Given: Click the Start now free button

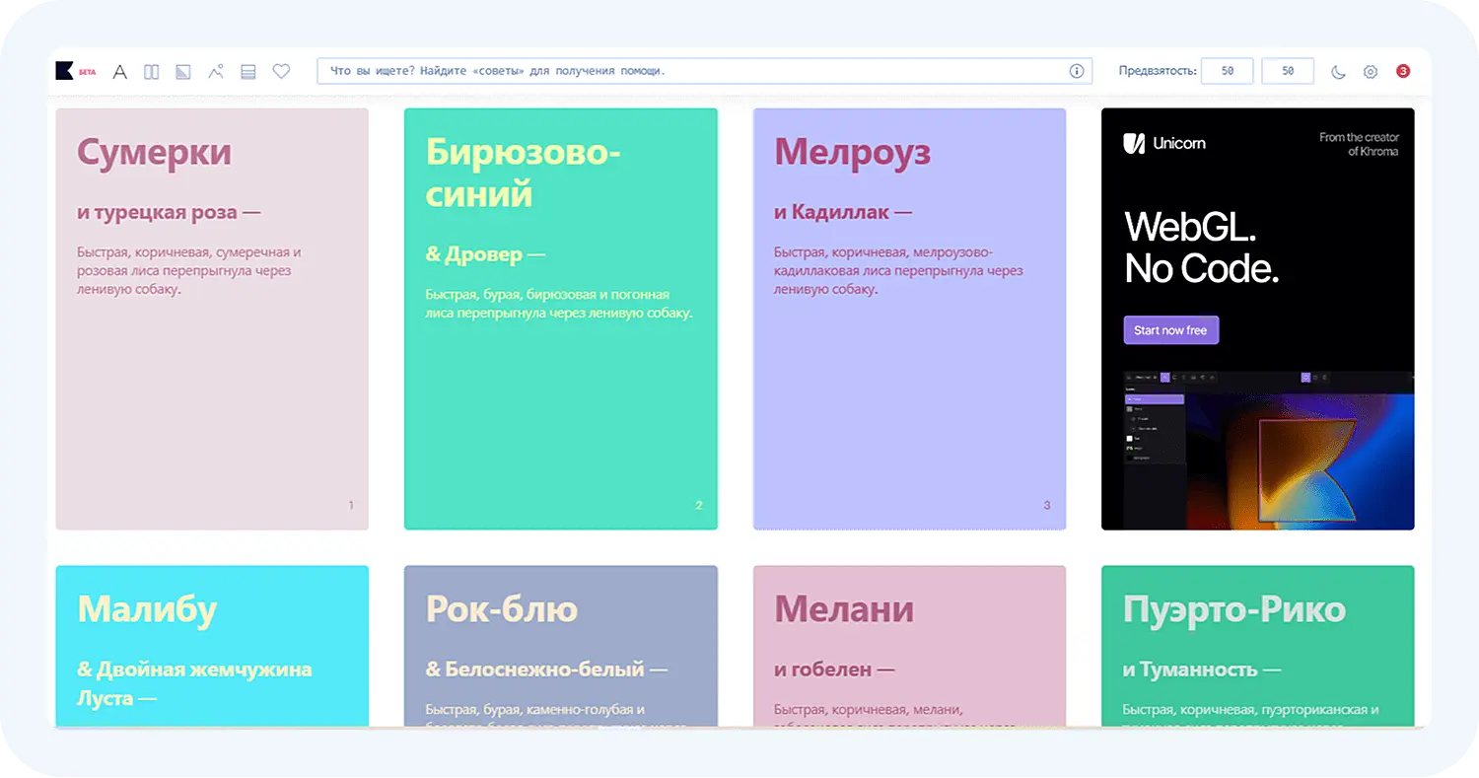Looking at the screenshot, I should 1170,329.
